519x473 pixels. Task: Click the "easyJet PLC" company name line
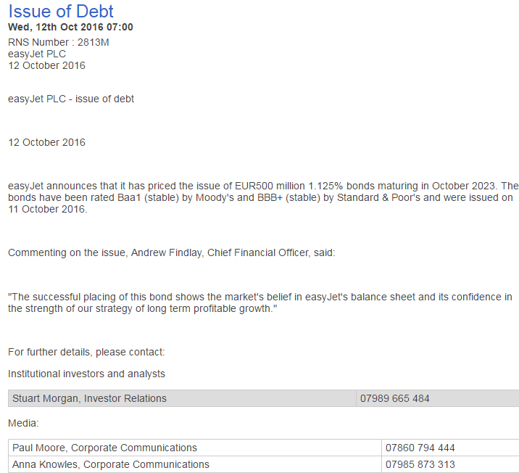click(36, 54)
